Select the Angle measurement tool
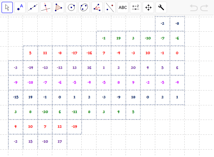This screenshot has height=157, width=214. tap(97, 7)
